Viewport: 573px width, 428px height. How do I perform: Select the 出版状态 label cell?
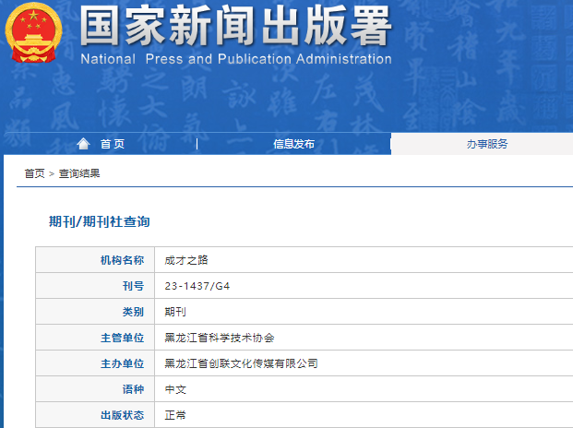95,415
